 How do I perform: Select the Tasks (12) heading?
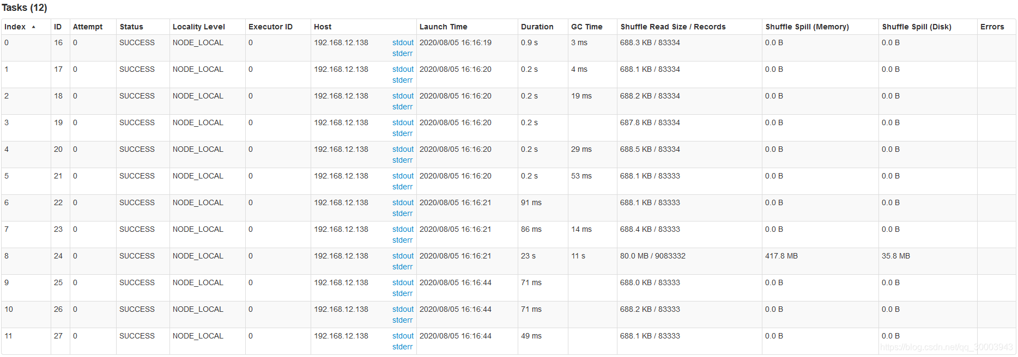click(x=25, y=8)
